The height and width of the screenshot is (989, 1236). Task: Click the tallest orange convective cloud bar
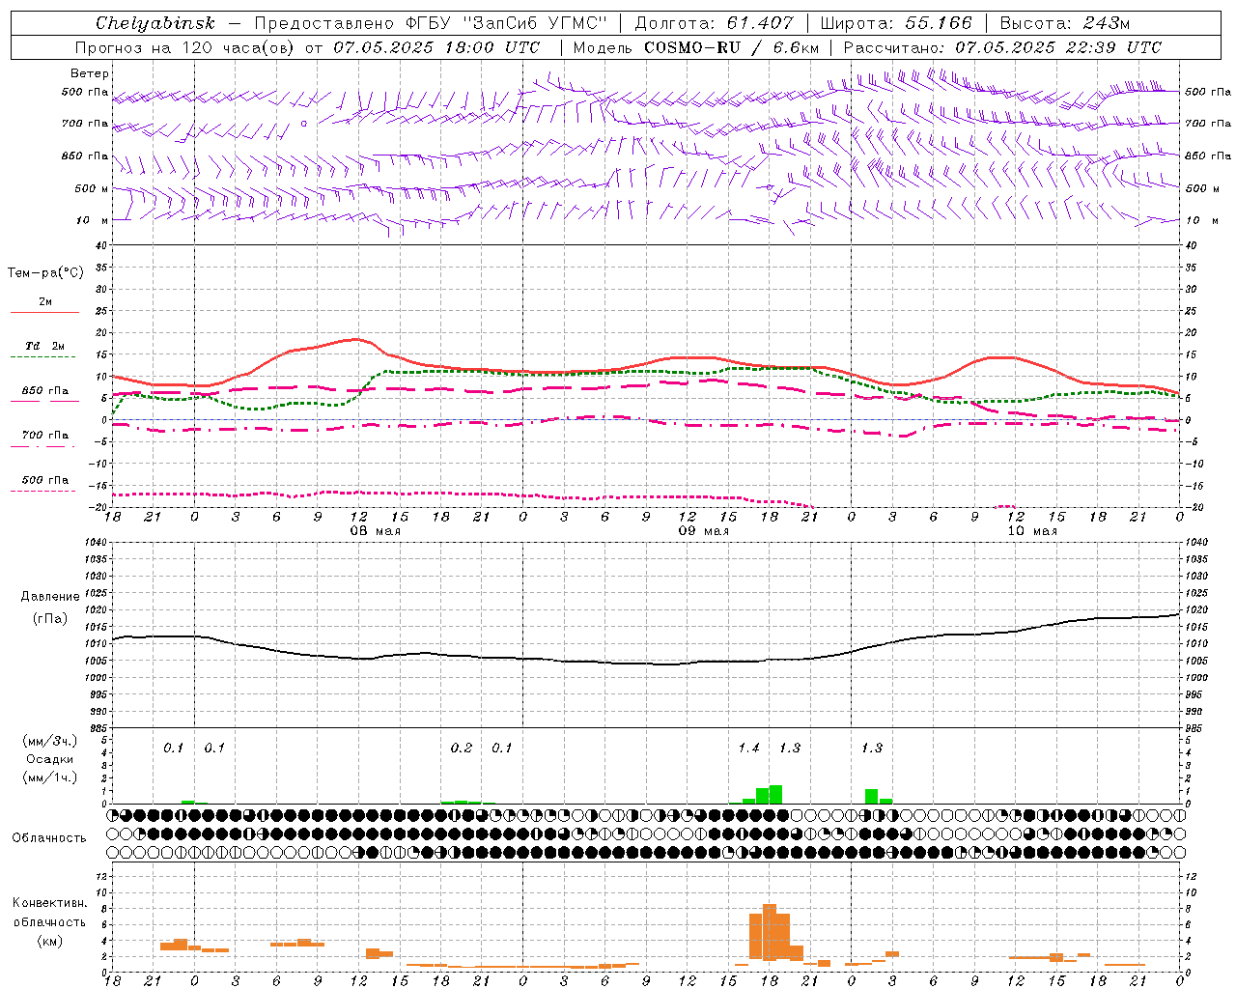pos(770,932)
